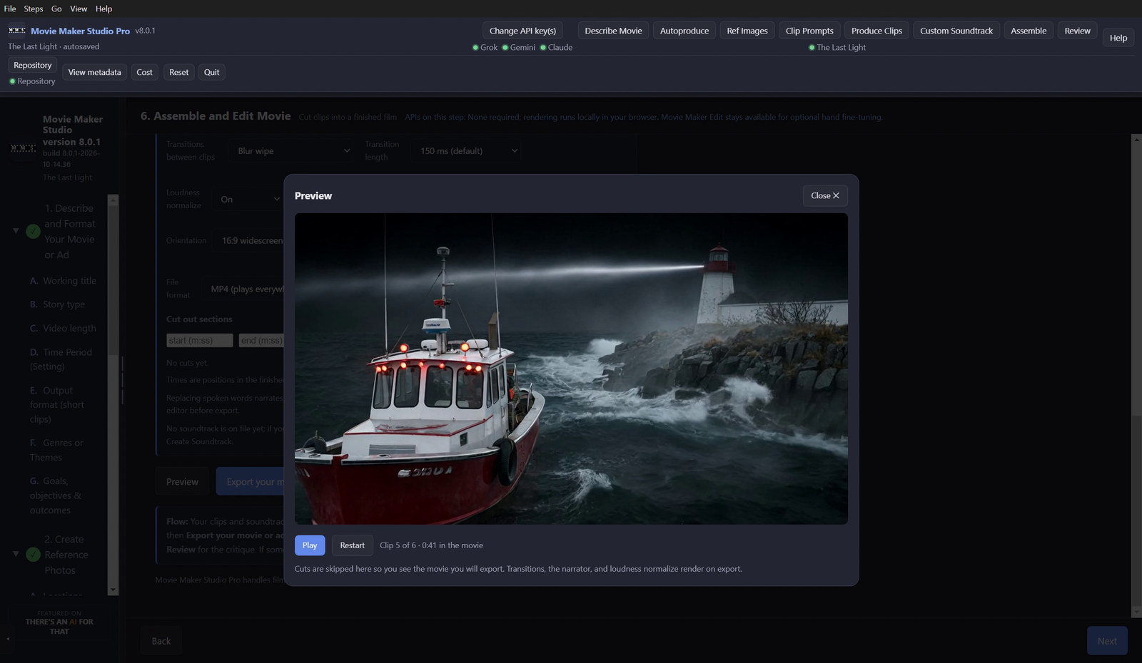Go to Describe Movie step
Viewport: 1142px width, 663px height.
(x=613, y=31)
